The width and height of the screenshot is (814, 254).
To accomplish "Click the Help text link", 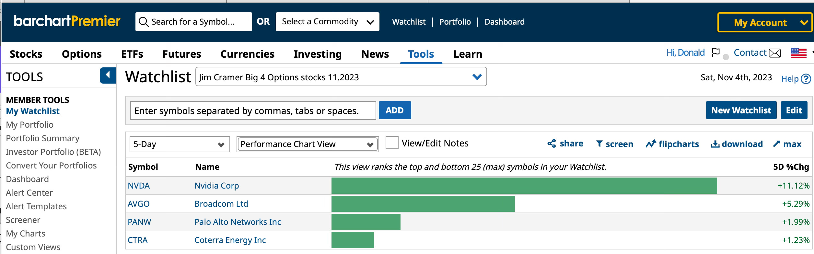I will (x=790, y=79).
